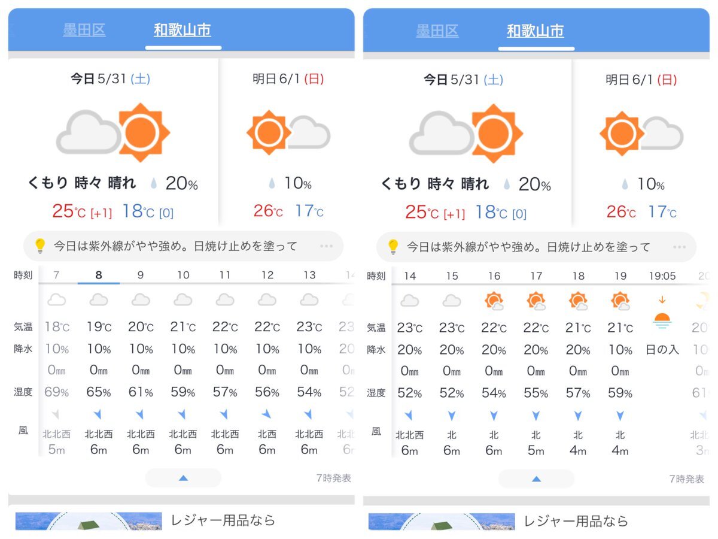
Task: Expand UV advice via left three-dots
Action: click(326, 246)
